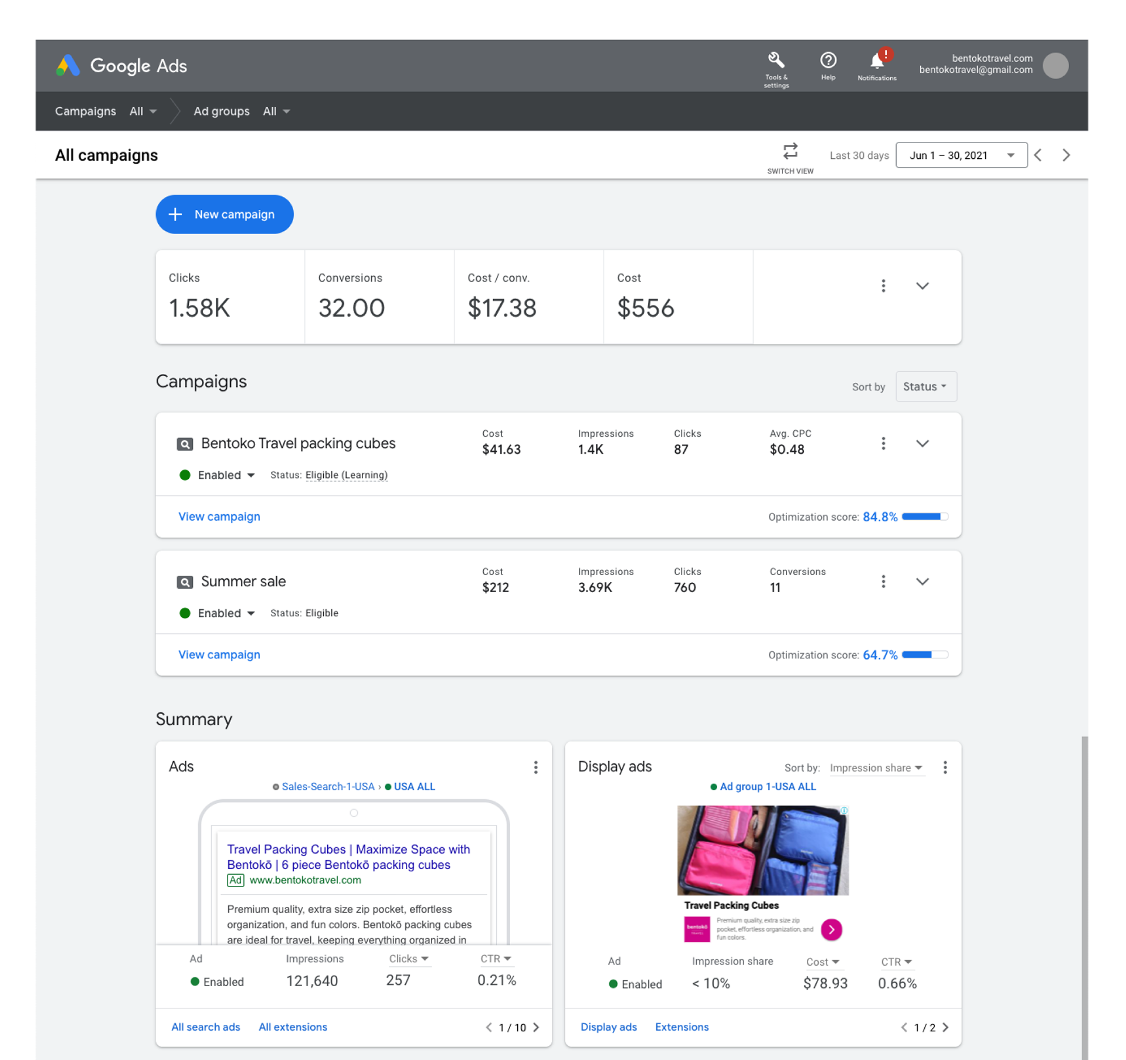Show previous ad in Ads card pager
Viewport: 1126px width, 1060px height.
point(489,1027)
